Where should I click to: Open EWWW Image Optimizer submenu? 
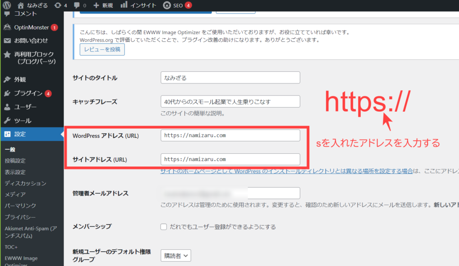21,261
